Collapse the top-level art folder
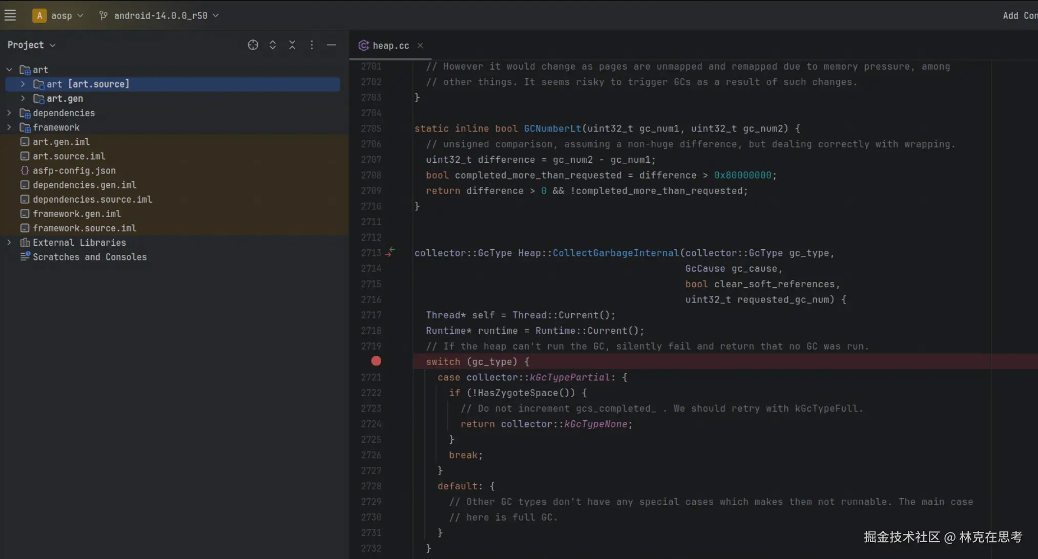Viewport: 1038px width, 559px height. (x=9, y=70)
